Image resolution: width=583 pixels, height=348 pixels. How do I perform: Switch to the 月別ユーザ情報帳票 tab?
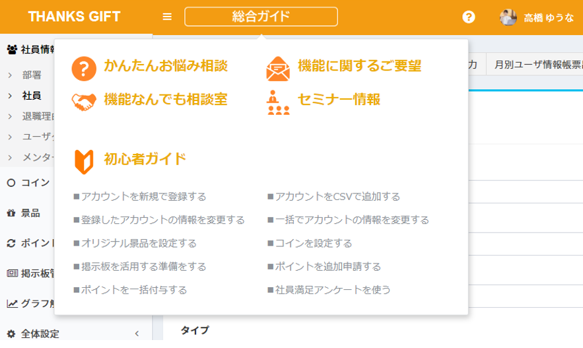[x=535, y=65]
